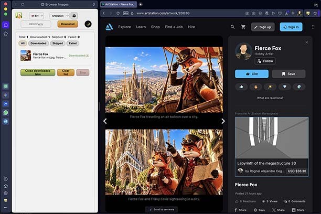Open Labyrinth of the megastructure 3D product image
Screen dimensions: 321x214
[272, 137]
